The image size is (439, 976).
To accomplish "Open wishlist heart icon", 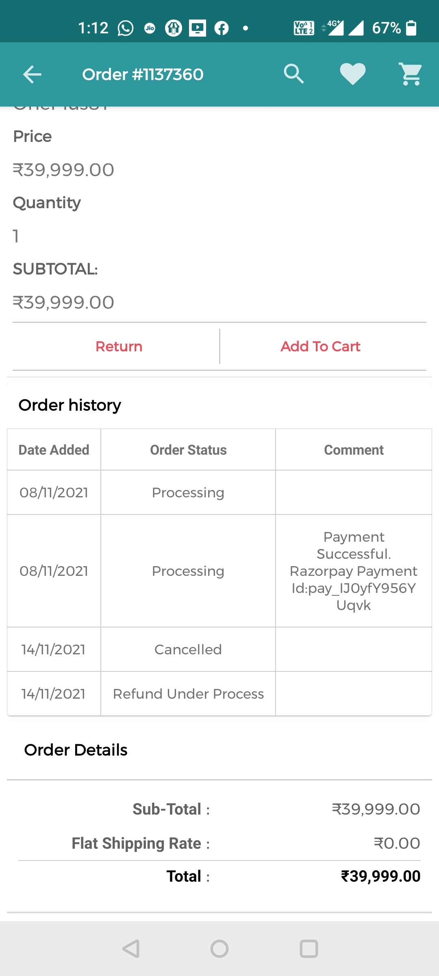I will 352,74.
